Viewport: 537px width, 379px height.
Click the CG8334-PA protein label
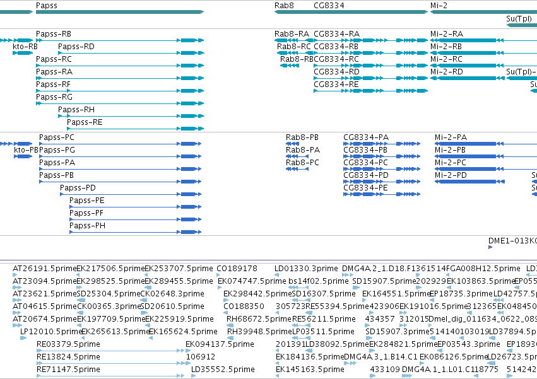pyautogui.click(x=366, y=137)
